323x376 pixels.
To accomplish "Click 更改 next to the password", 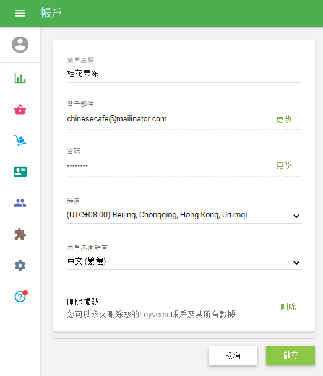I will point(284,165).
